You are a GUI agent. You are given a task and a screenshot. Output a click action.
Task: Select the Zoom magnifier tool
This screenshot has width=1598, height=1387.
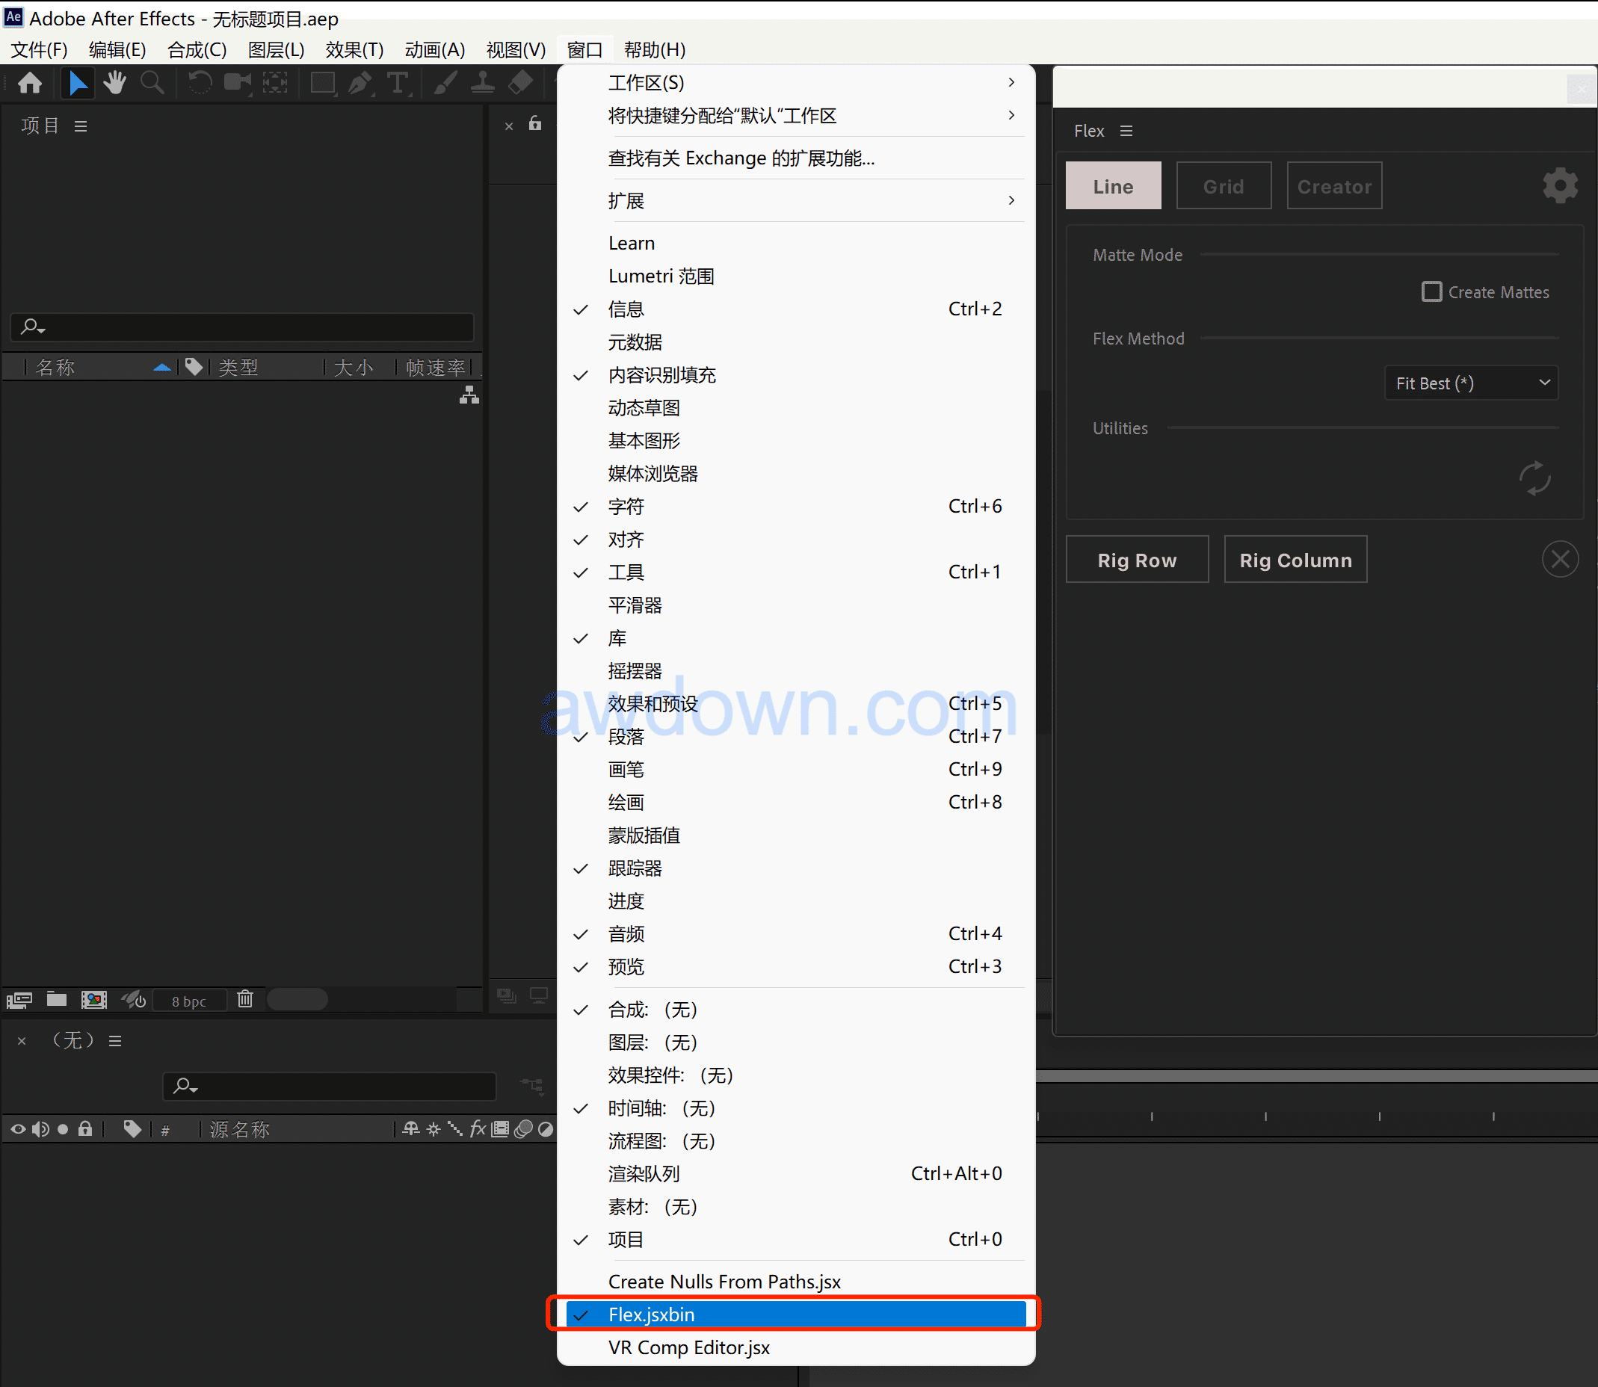152,82
